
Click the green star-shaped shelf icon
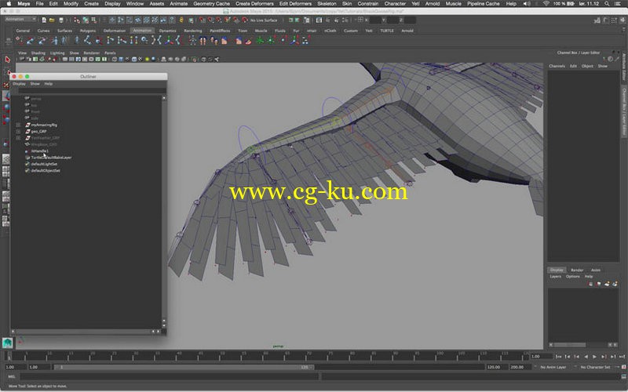tap(261, 40)
